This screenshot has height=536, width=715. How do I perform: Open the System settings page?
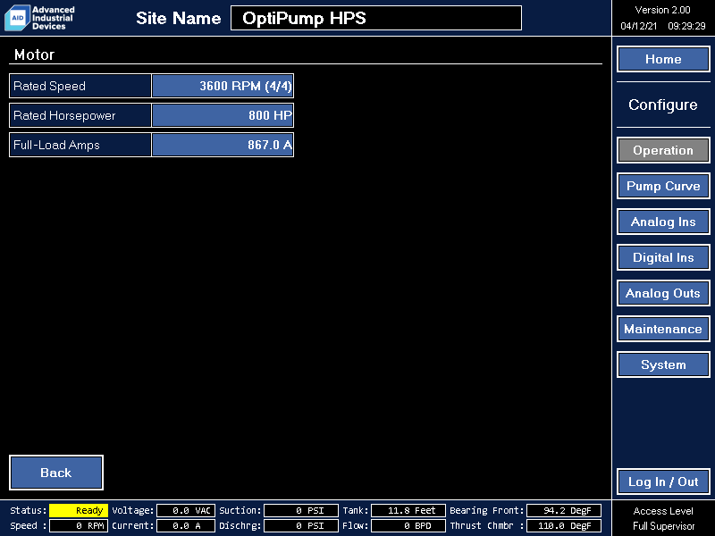coord(663,364)
